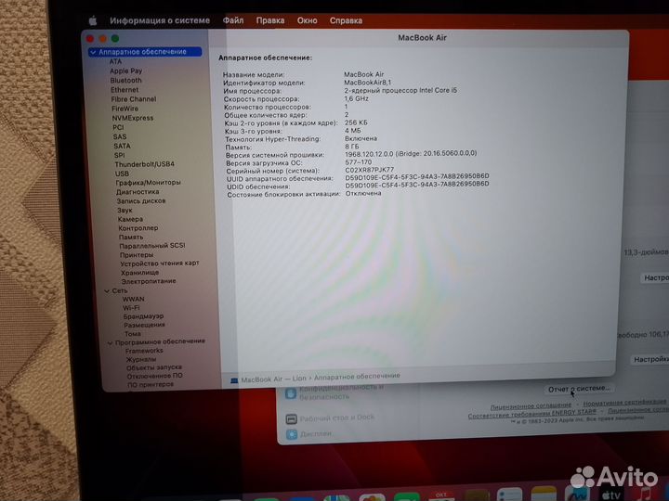
Task: Select USB in sidebar
Action: click(122, 173)
